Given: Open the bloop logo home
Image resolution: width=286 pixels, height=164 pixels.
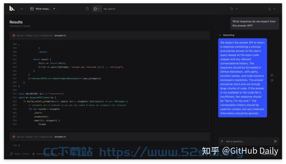Looking at the screenshot, I should coord(12,9).
